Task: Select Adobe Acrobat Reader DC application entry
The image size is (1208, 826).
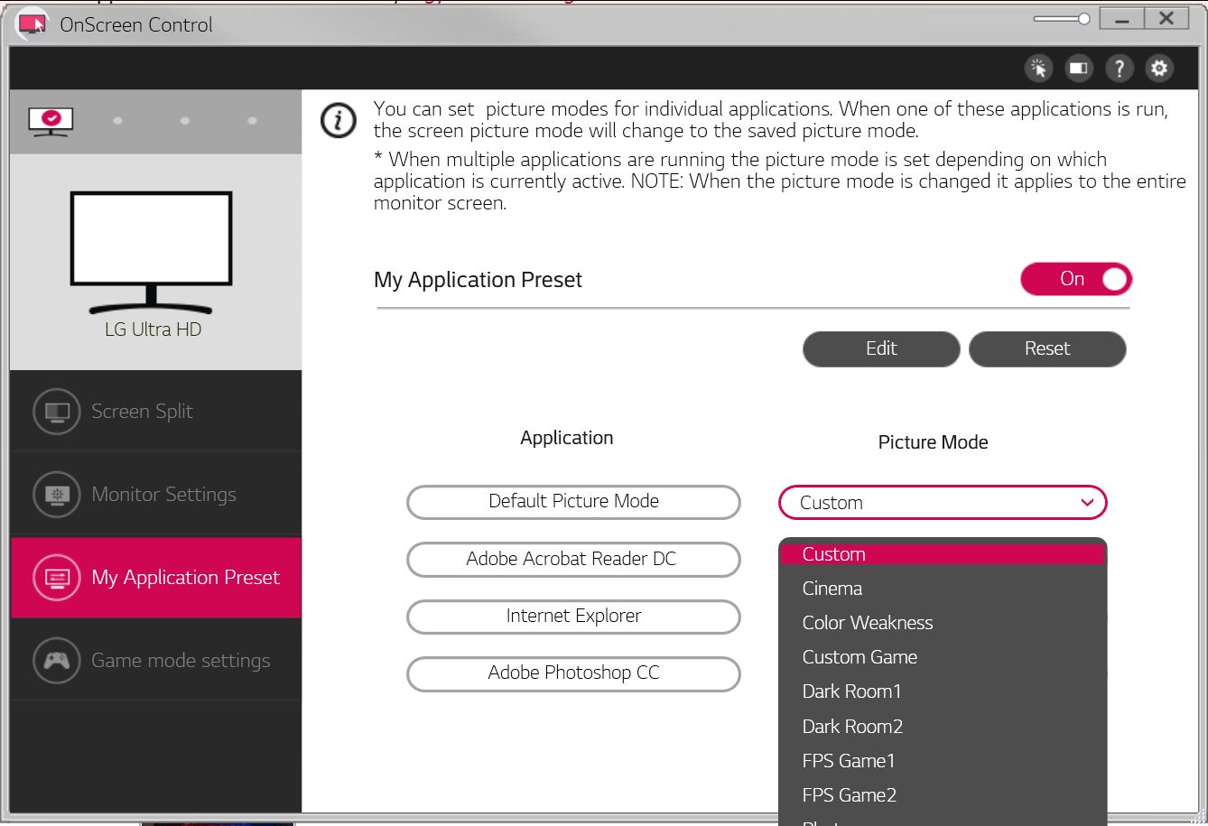Action: (573, 560)
